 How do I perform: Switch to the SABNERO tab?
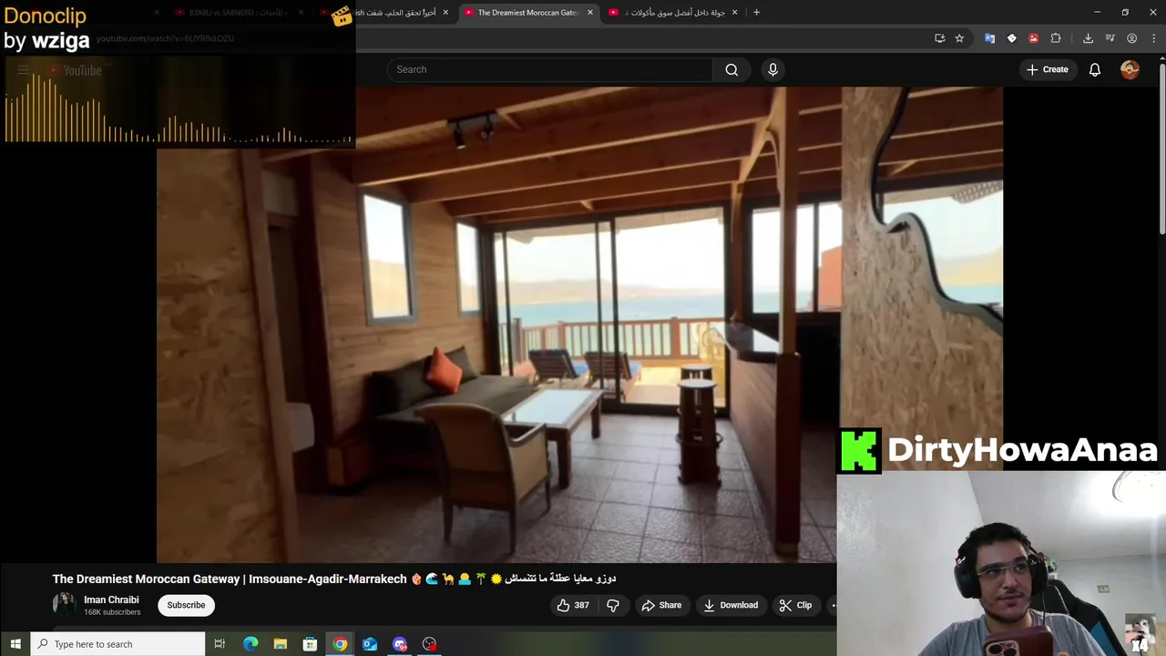(x=239, y=13)
